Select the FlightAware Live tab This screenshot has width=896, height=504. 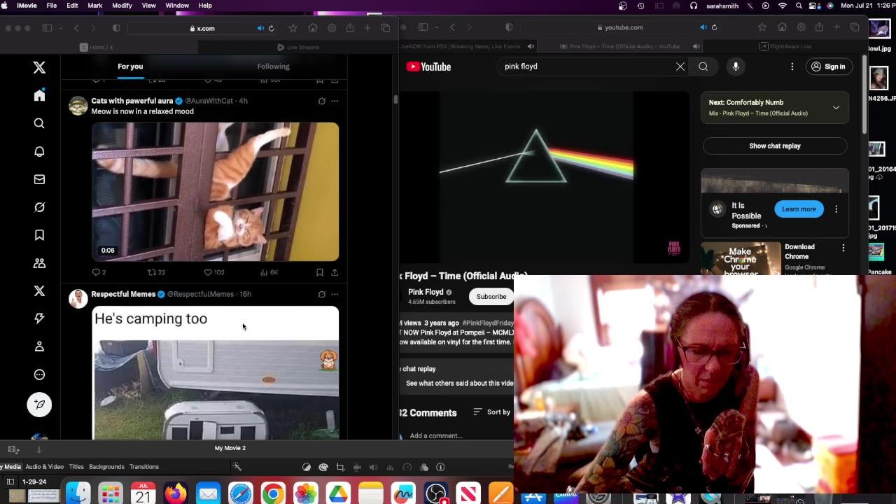[785, 46]
